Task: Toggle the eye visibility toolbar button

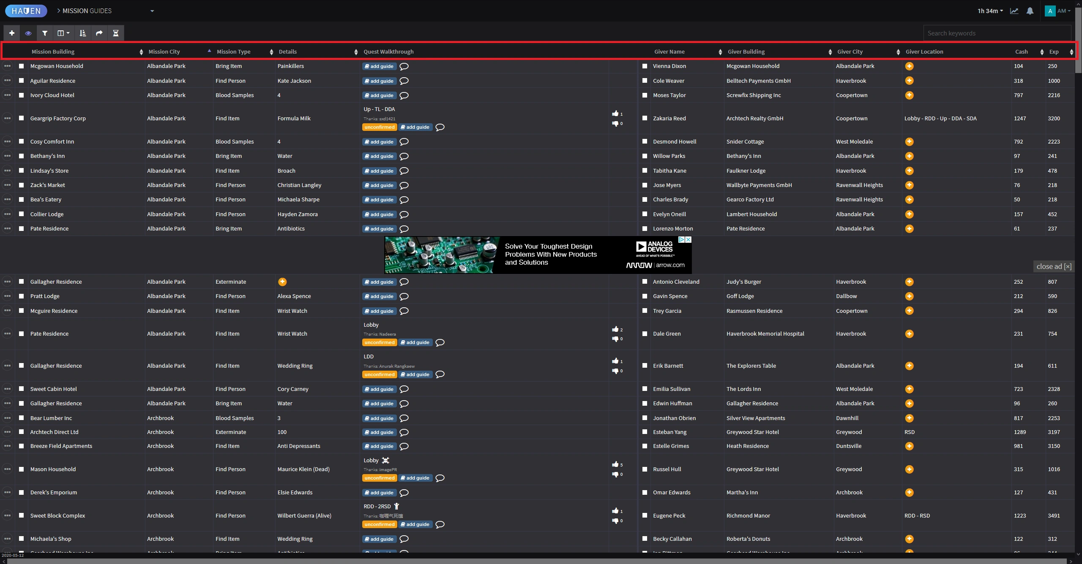Action: pyautogui.click(x=28, y=33)
